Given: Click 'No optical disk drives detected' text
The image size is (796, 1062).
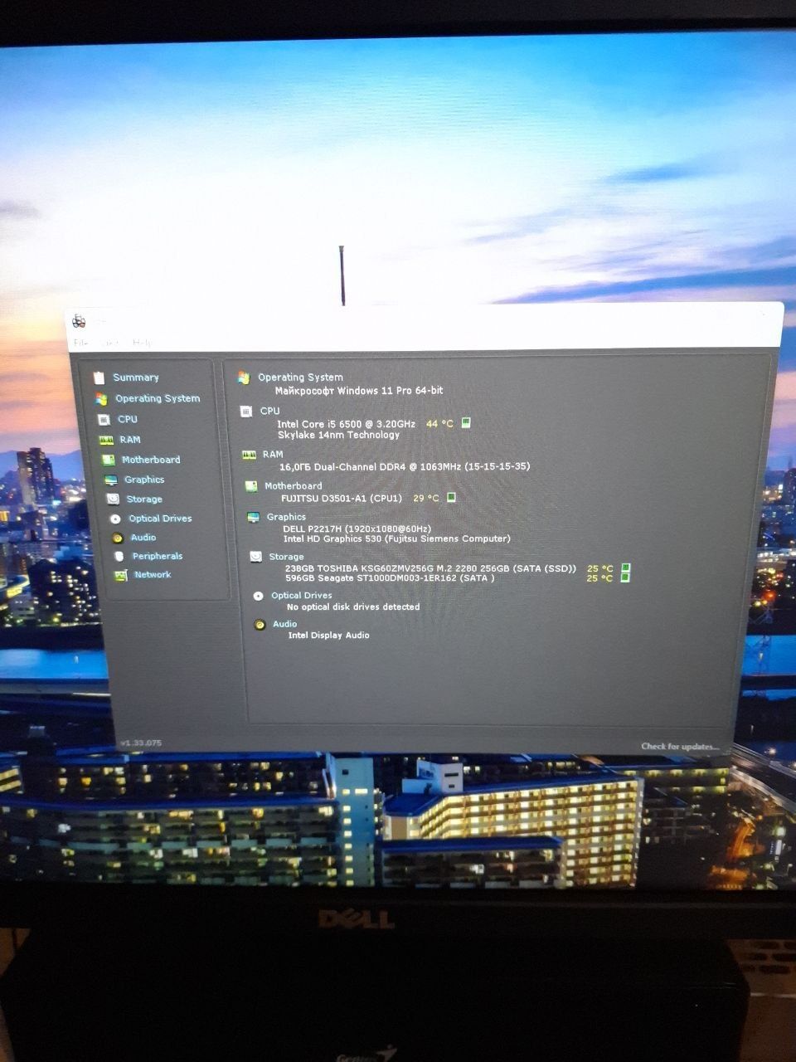Looking at the screenshot, I should [353, 607].
